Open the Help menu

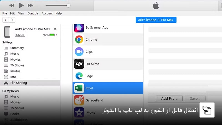coord(59,13)
